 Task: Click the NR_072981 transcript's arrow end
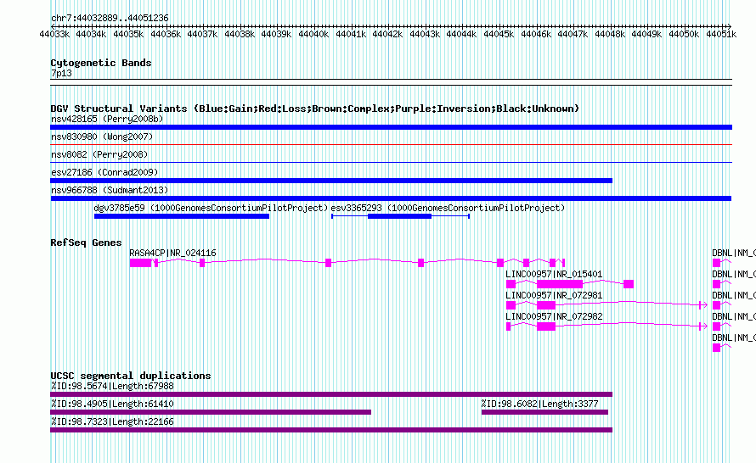(703, 305)
